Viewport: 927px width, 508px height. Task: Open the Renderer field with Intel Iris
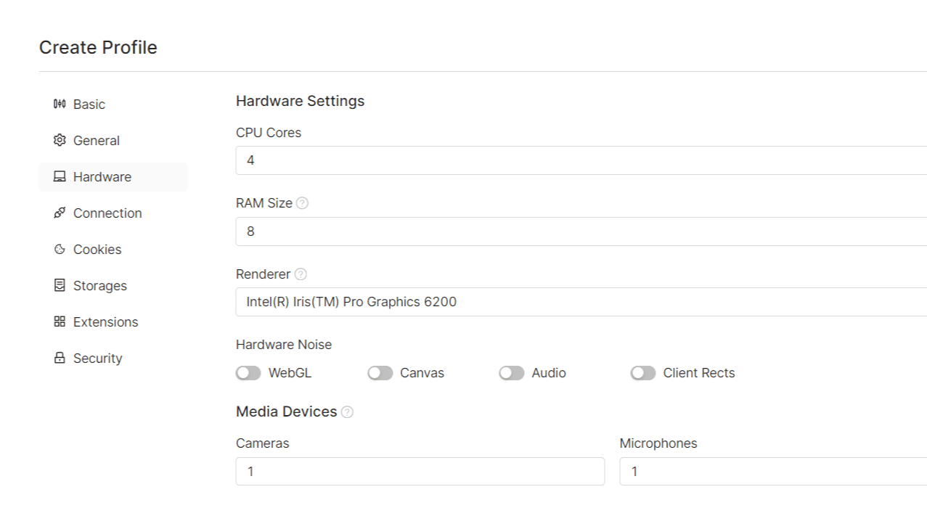coord(581,302)
